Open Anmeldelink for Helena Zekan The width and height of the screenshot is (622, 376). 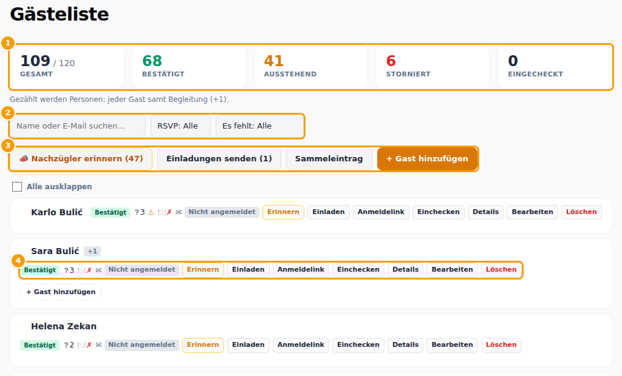click(301, 345)
